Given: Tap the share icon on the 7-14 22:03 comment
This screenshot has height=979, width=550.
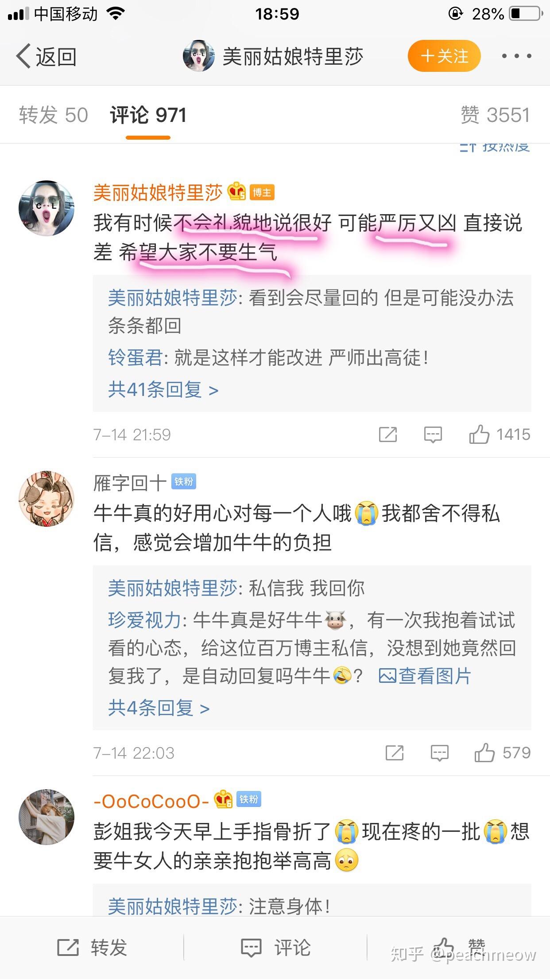Looking at the screenshot, I should [394, 753].
